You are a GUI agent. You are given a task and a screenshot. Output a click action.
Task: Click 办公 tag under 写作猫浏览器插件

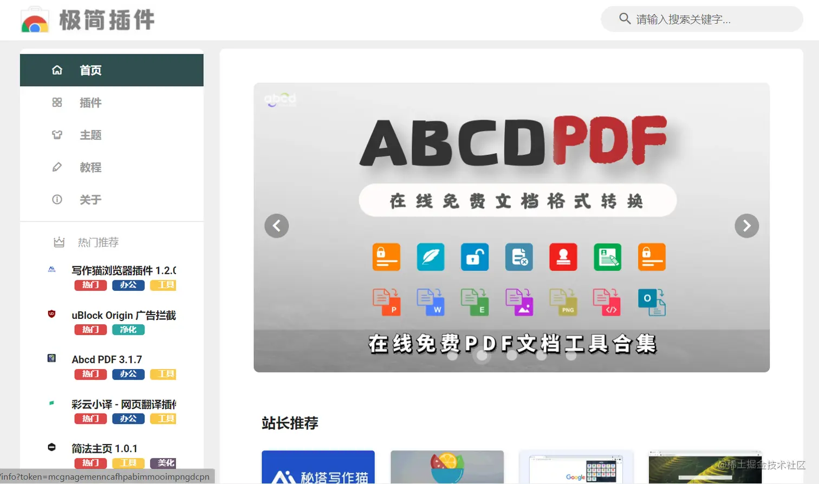128,285
